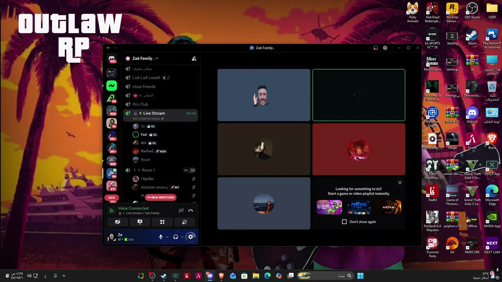Open FiveM desktop shortcut
This screenshot has width=502, height=282.
pyautogui.click(x=472, y=142)
